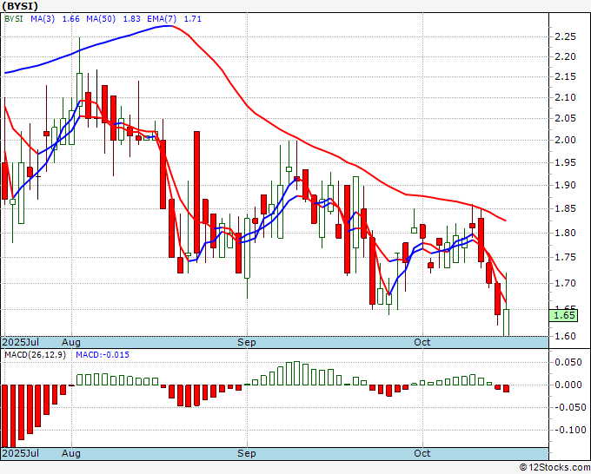This screenshot has width=591, height=474.
Task: Click the 2.25 price axis label
Action: [x=566, y=36]
